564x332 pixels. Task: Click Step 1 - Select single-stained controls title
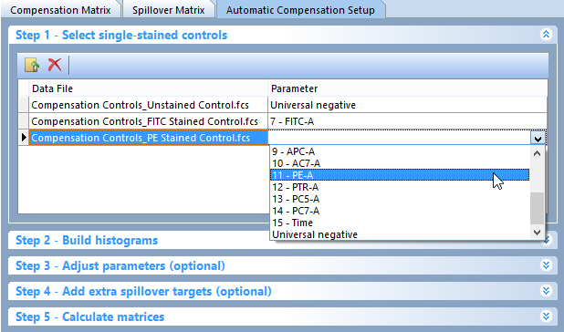click(121, 35)
